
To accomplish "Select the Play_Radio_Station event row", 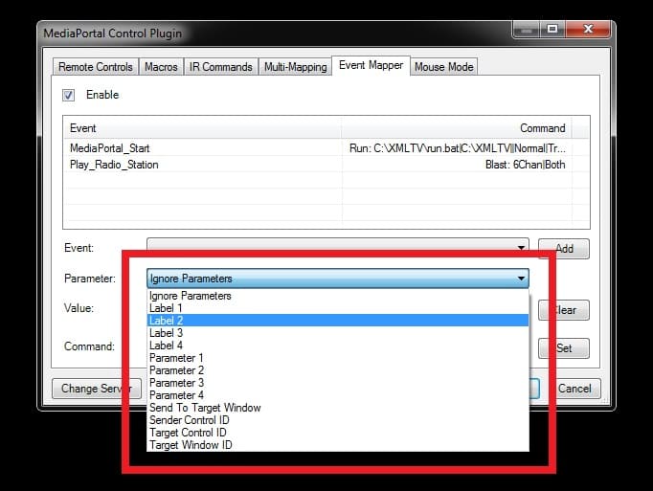I will [114, 165].
